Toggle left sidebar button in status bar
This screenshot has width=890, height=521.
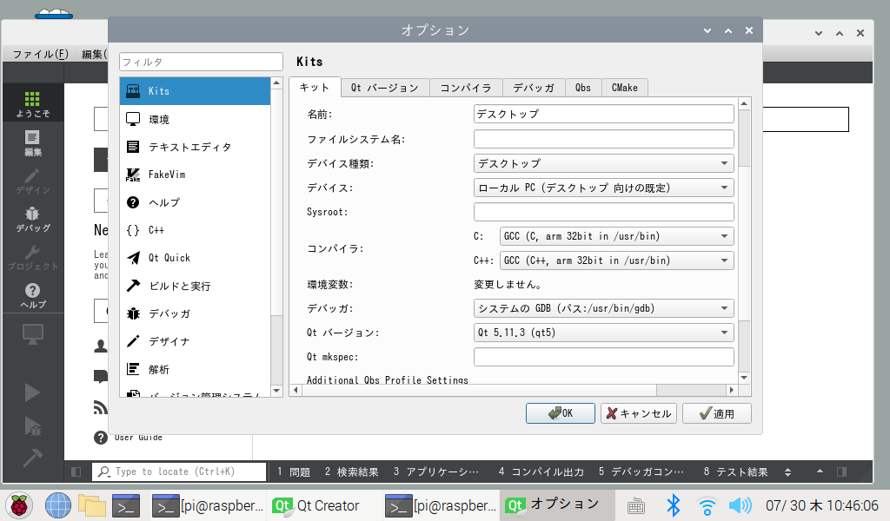point(76,472)
